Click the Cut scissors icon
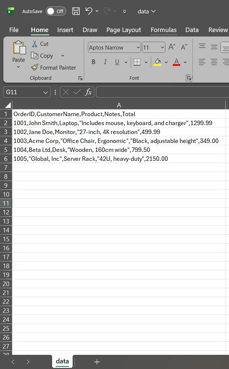The height and width of the screenshot is (369, 229). (x=35, y=44)
